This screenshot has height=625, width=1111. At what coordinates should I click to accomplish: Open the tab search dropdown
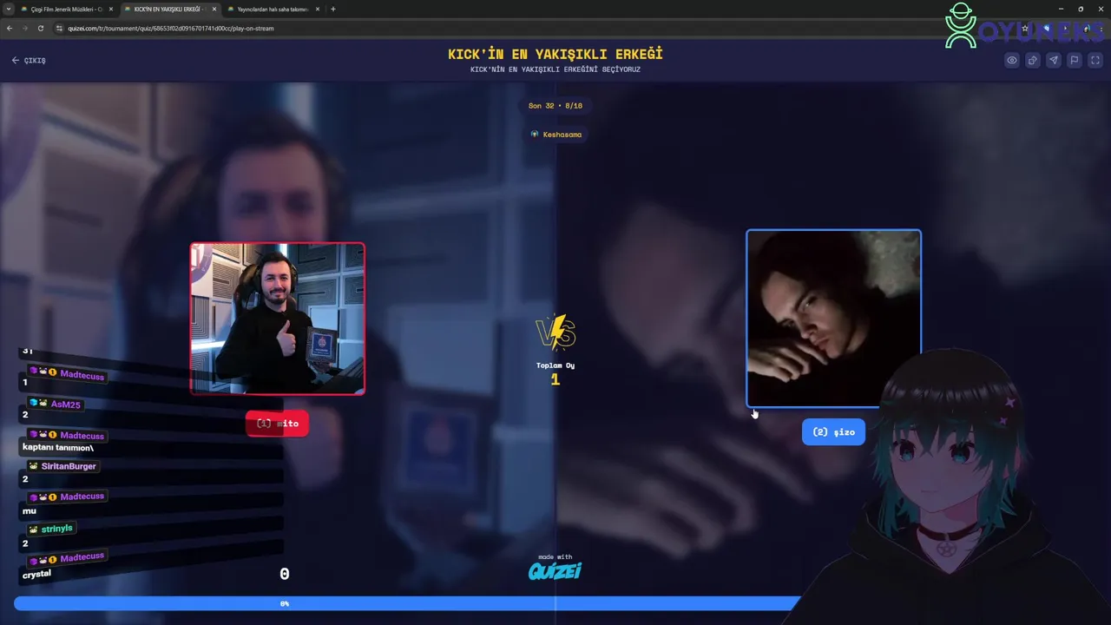click(x=8, y=9)
